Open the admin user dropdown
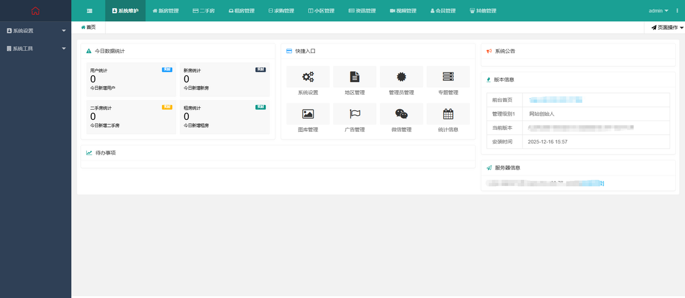Viewport: 685px width, 298px height. click(x=658, y=11)
